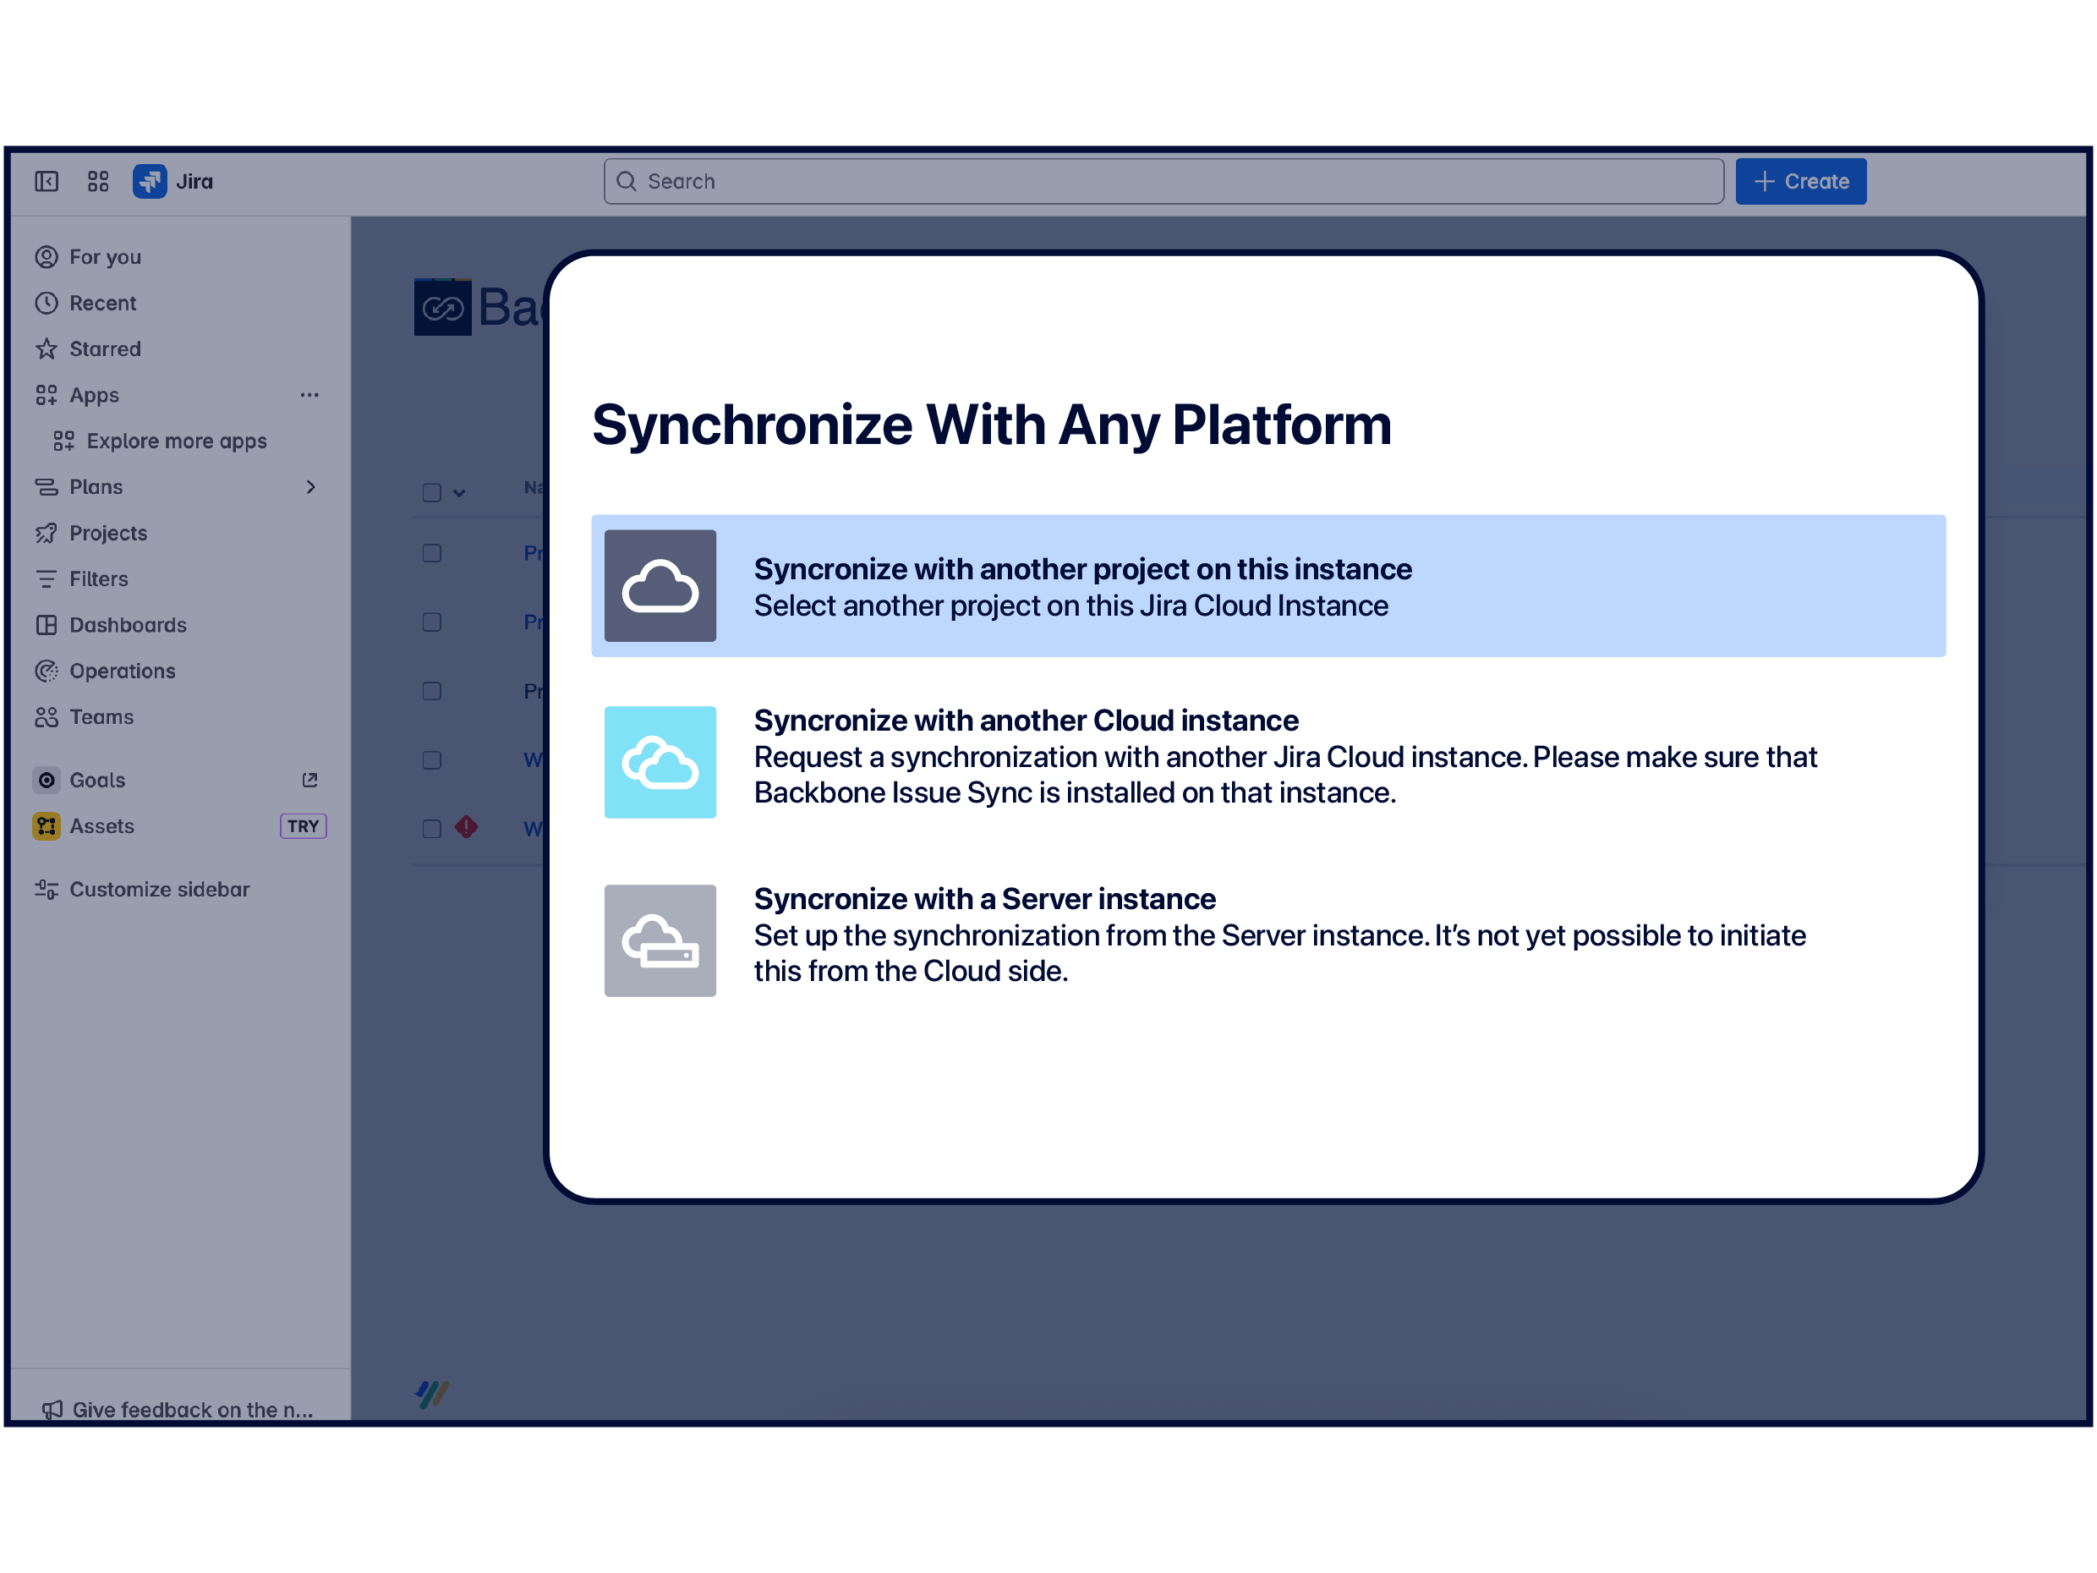Click the Customize sidebar sliders icon
The width and height of the screenshot is (2097, 1573).
(x=47, y=890)
